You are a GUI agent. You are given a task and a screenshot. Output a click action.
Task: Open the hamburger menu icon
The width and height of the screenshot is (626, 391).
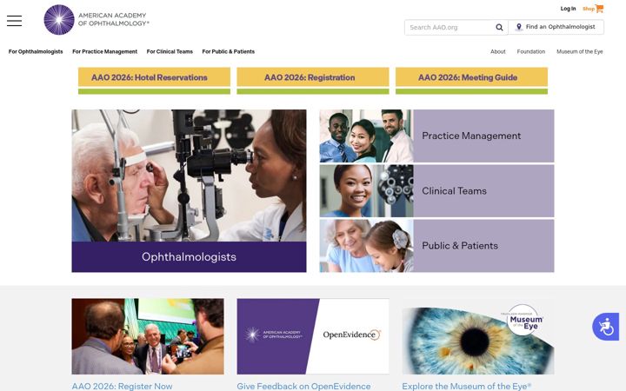tap(15, 21)
